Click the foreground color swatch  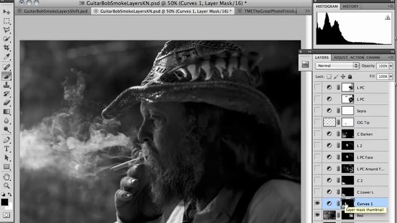[x=4, y=202]
